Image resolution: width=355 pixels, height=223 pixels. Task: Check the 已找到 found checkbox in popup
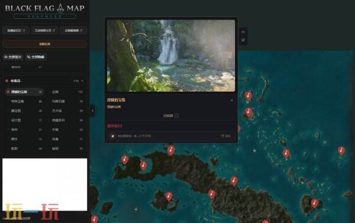tap(177, 116)
